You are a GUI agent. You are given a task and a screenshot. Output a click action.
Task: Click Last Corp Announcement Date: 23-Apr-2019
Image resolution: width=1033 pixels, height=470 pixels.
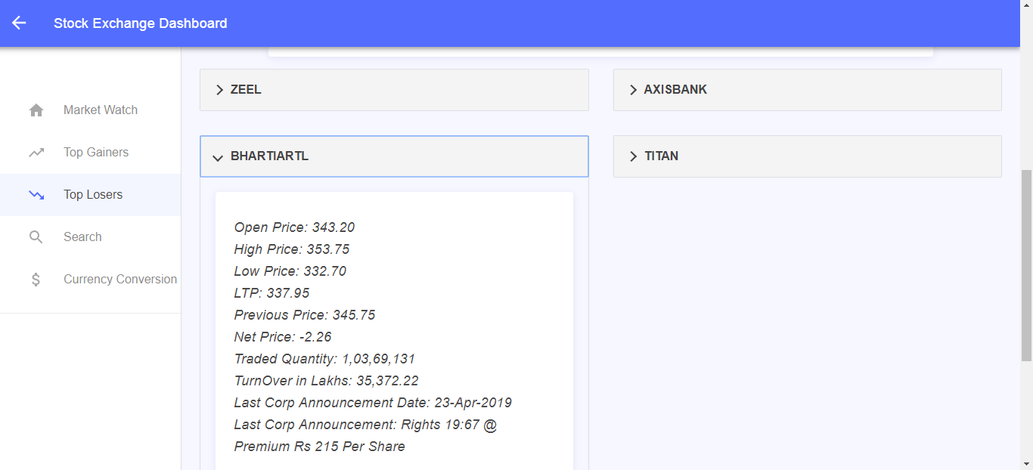coord(373,403)
